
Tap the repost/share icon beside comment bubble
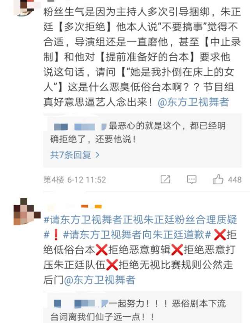[x=165, y=179]
